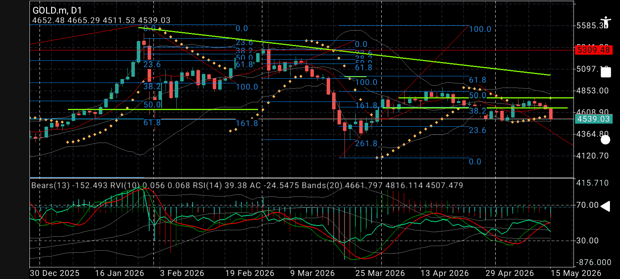The width and height of the screenshot is (620, 279).
Task: Select the teal 4539.03 current price tag
Action: coord(594,119)
